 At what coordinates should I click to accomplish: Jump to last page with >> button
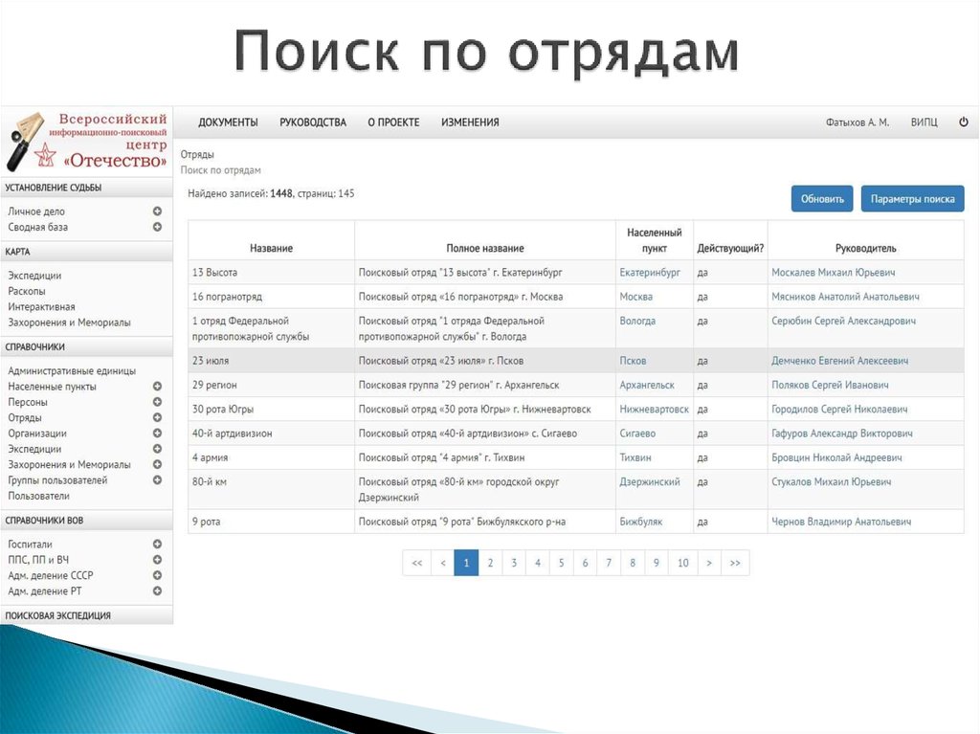735,563
